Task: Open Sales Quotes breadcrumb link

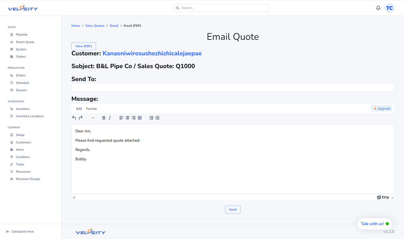Action: pyautogui.click(x=95, y=26)
